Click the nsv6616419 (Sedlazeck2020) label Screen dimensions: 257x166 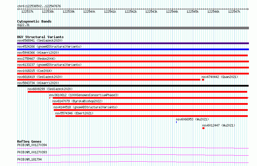pyautogui.click(x=40, y=77)
